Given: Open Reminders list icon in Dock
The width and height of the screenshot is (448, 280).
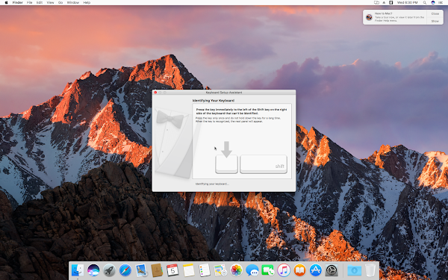Looking at the screenshot, I should click(205, 270).
